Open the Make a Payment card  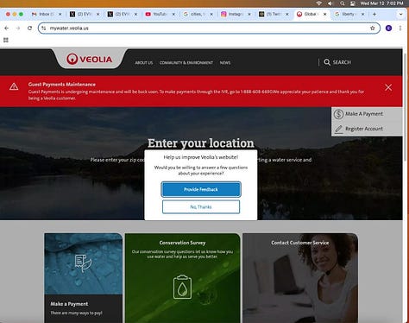tap(84, 278)
